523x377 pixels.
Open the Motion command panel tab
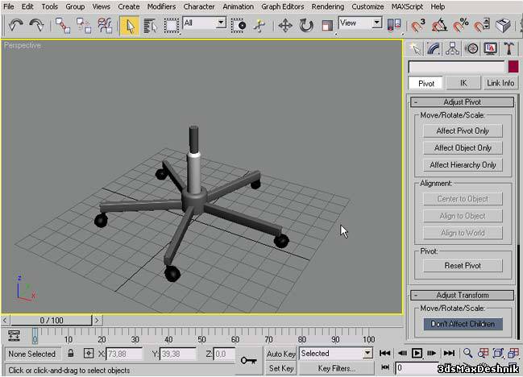(x=471, y=48)
